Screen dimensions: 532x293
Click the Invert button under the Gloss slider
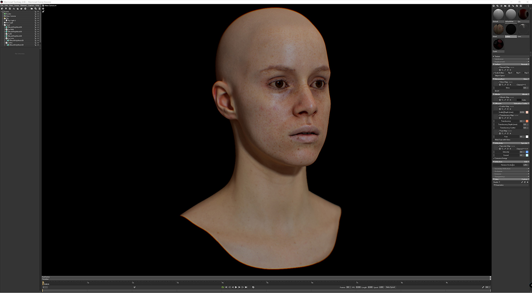(x=494, y=91)
